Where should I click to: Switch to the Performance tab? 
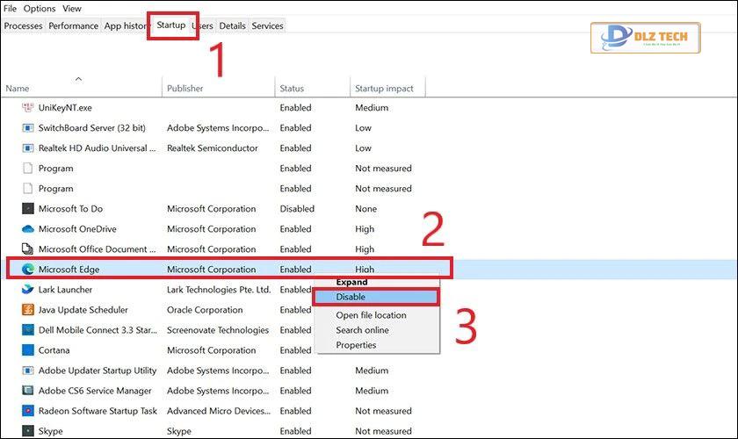[x=74, y=25]
